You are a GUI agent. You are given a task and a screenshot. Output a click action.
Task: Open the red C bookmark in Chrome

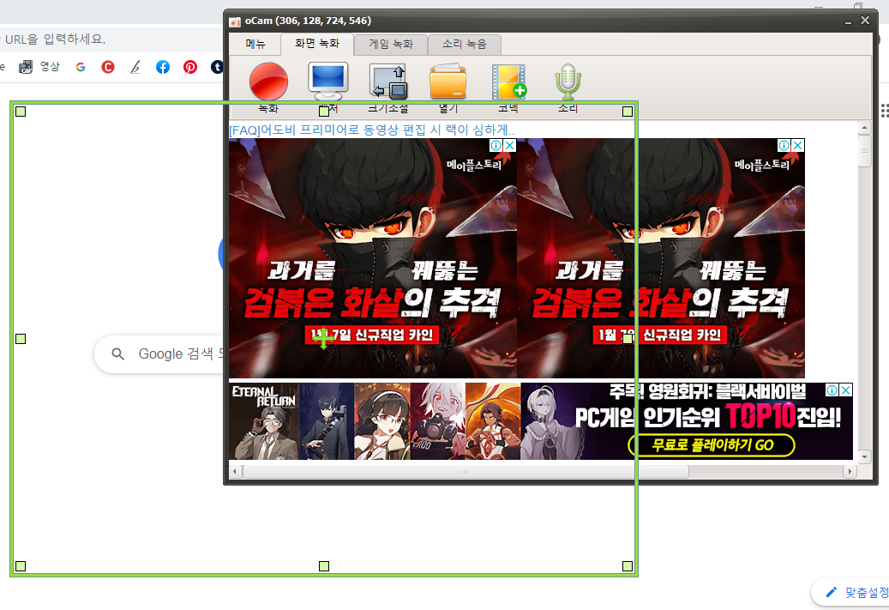pyautogui.click(x=108, y=67)
